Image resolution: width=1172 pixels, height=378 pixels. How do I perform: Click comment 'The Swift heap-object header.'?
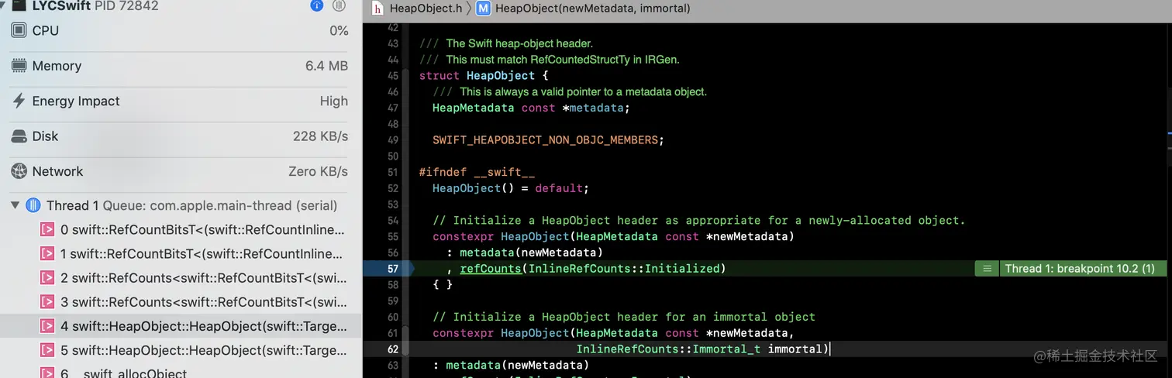(x=519, y=43)
